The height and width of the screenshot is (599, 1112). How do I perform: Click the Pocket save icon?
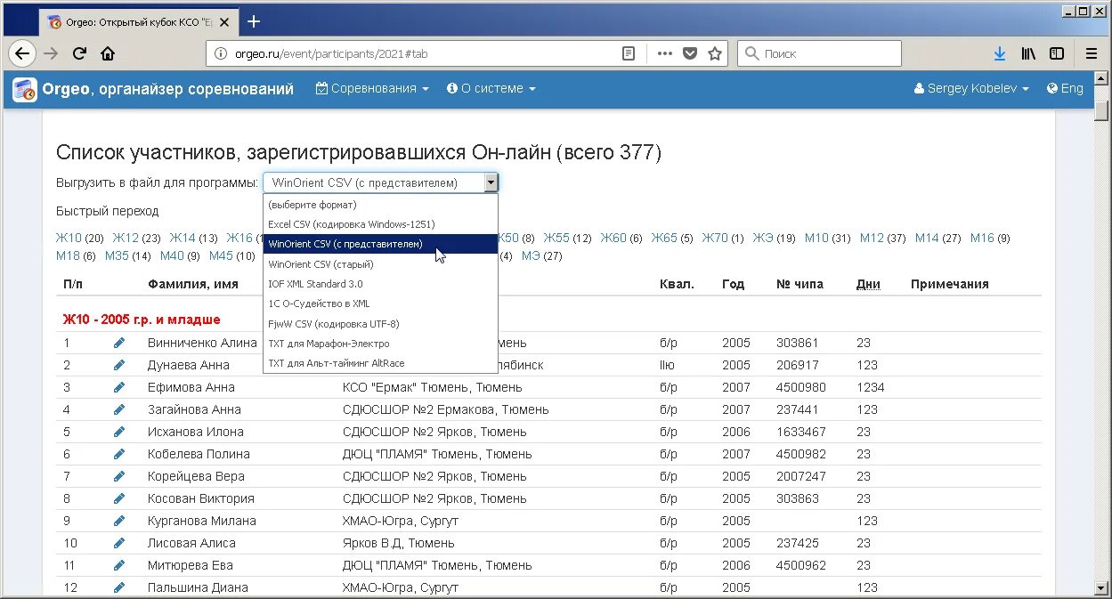click(690, 53)
